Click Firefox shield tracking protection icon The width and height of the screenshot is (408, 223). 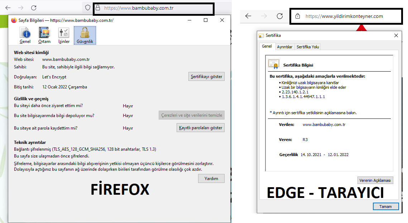(88, 8)
